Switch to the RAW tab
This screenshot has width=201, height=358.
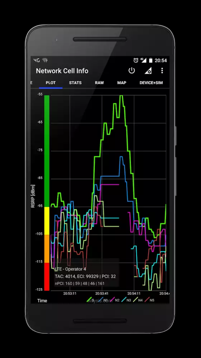99,83
